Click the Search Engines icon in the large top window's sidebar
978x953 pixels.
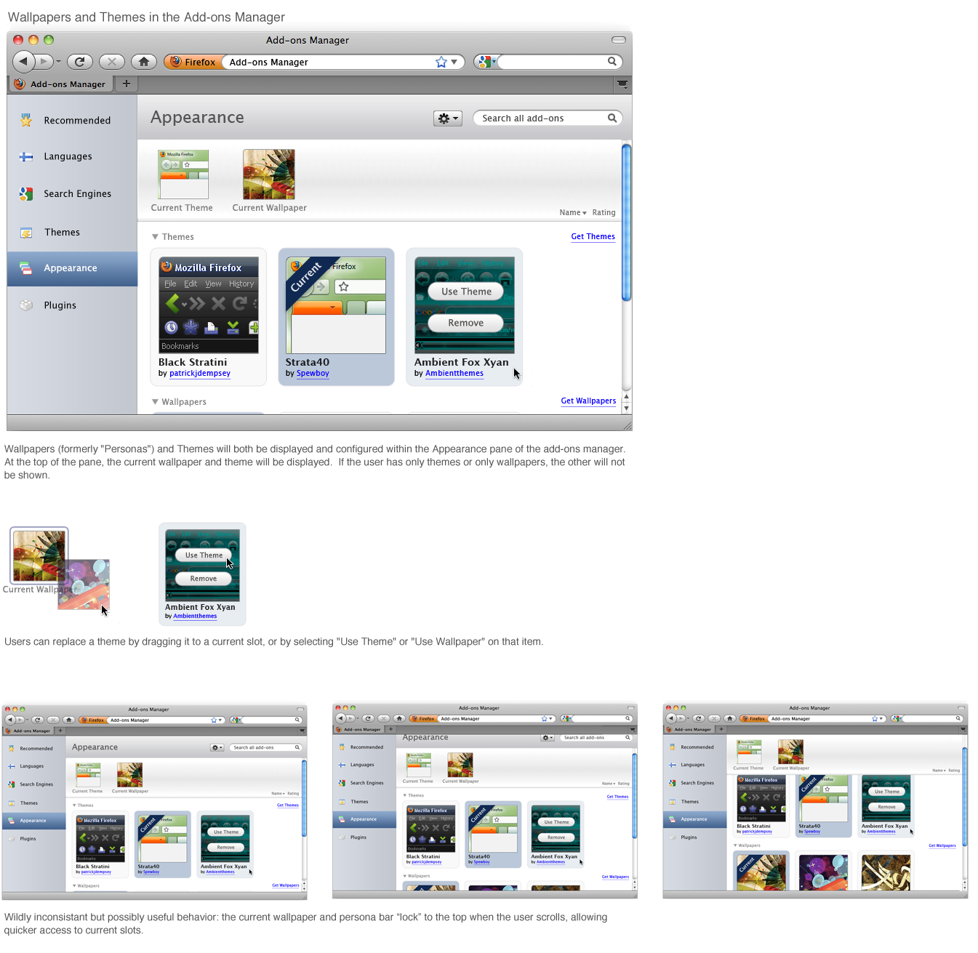click(26, 193)
